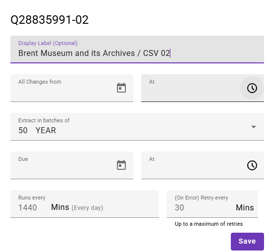
Task: Click into the Due date field
Action: point(72,165)
